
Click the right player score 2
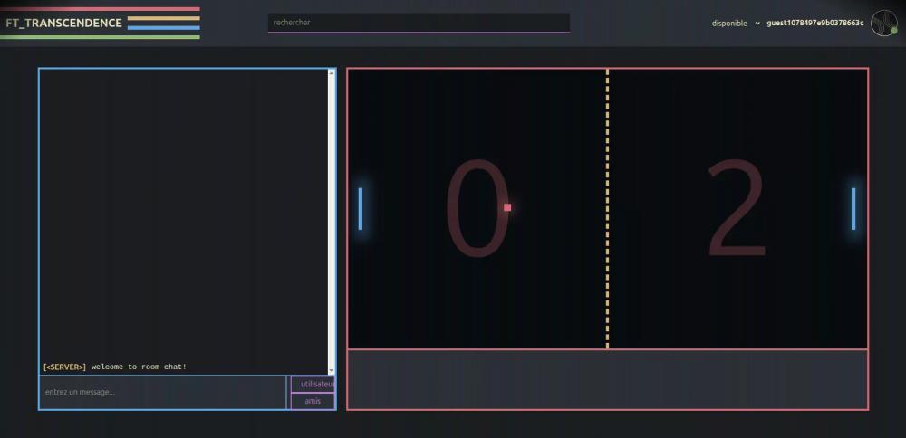(736, 208)
